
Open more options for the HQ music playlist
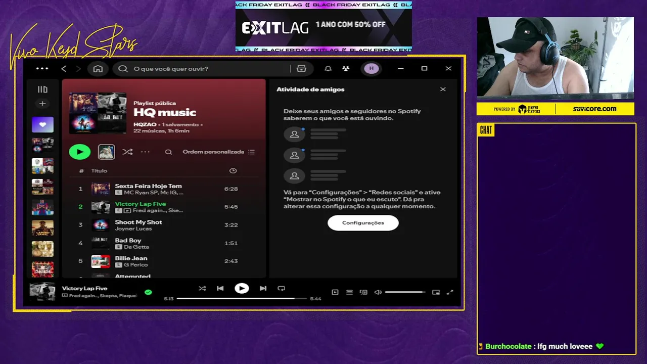[x=145, y=152]
